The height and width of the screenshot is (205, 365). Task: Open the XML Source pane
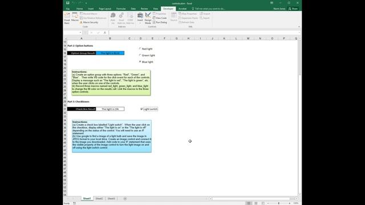173,17
